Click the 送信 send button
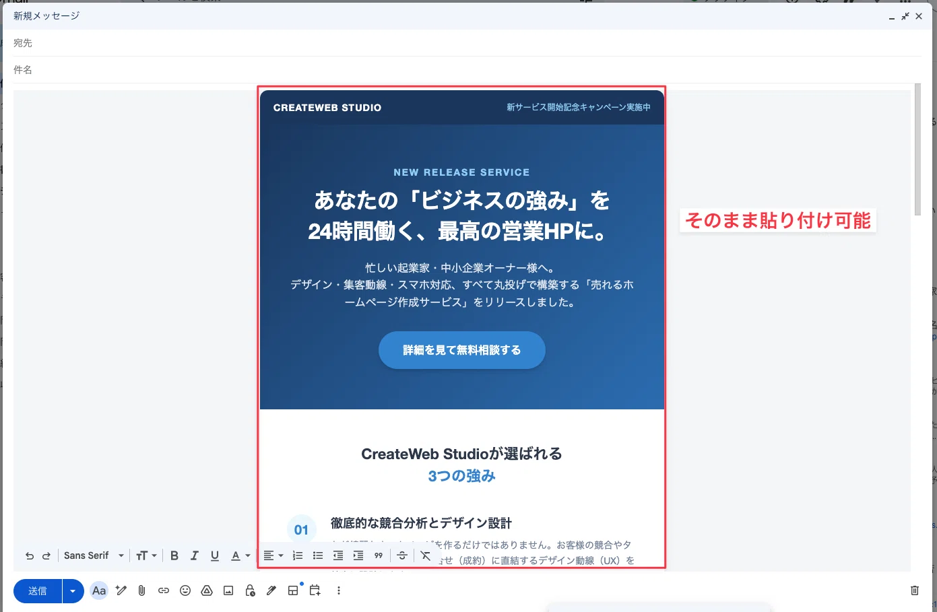The width and height of the screenshot is (937, 612). pos(38,591)
